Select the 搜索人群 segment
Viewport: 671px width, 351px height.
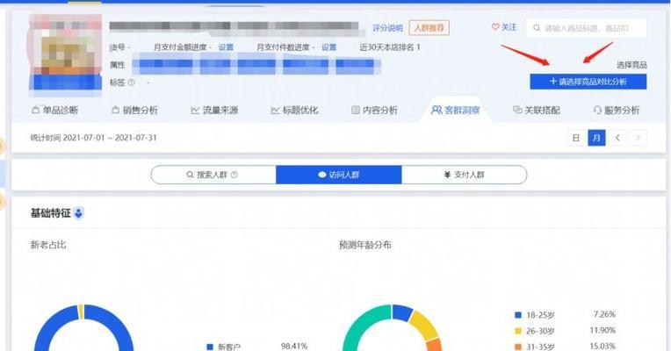pos(213,175)
